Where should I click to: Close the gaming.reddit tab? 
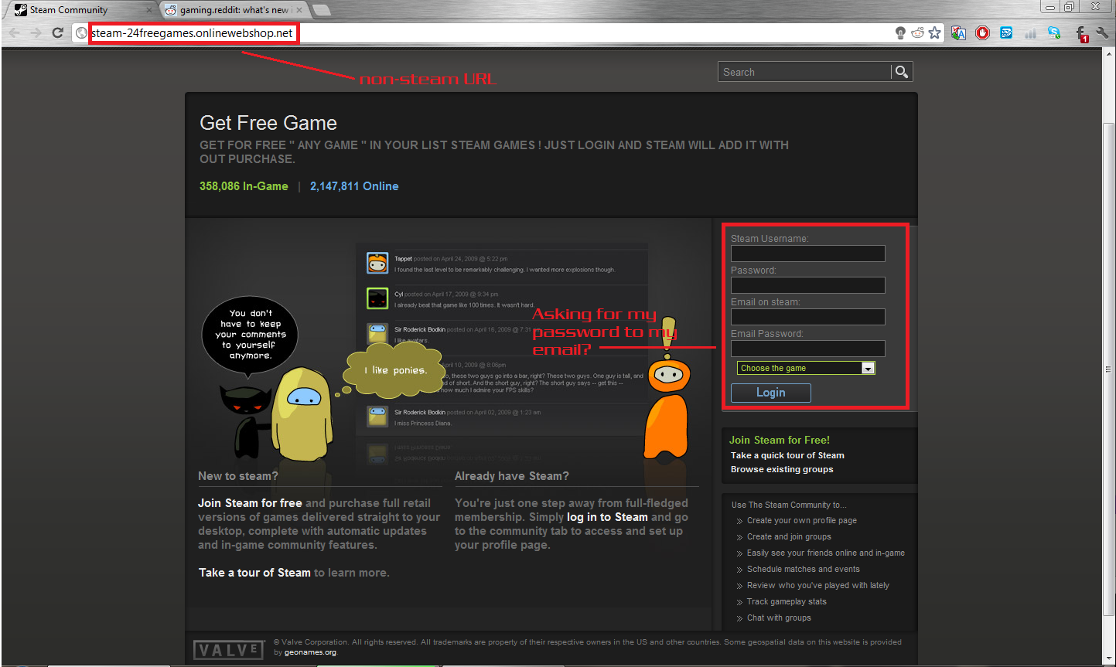299,10
